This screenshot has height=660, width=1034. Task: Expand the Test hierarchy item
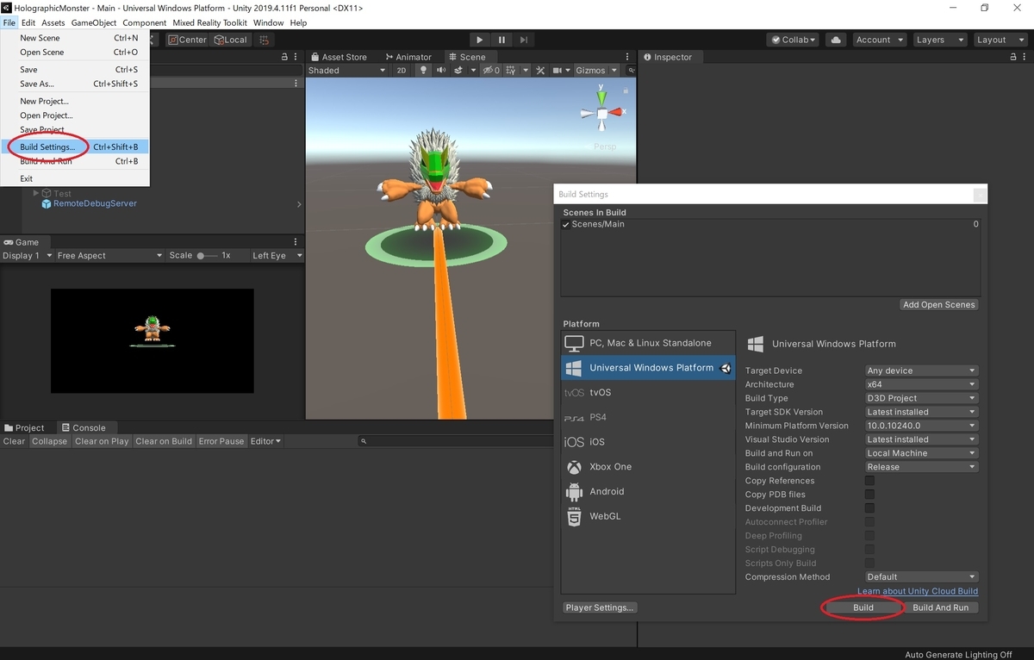coord(36,194)
